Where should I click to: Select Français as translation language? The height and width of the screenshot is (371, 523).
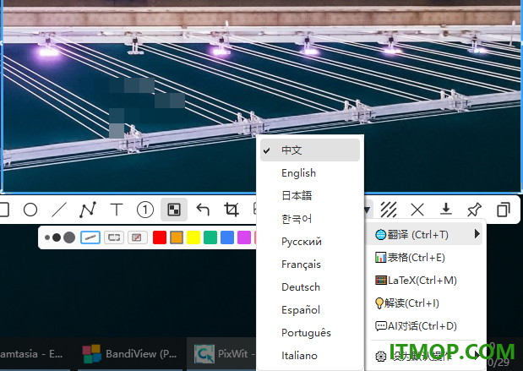[x=310, y=265]
